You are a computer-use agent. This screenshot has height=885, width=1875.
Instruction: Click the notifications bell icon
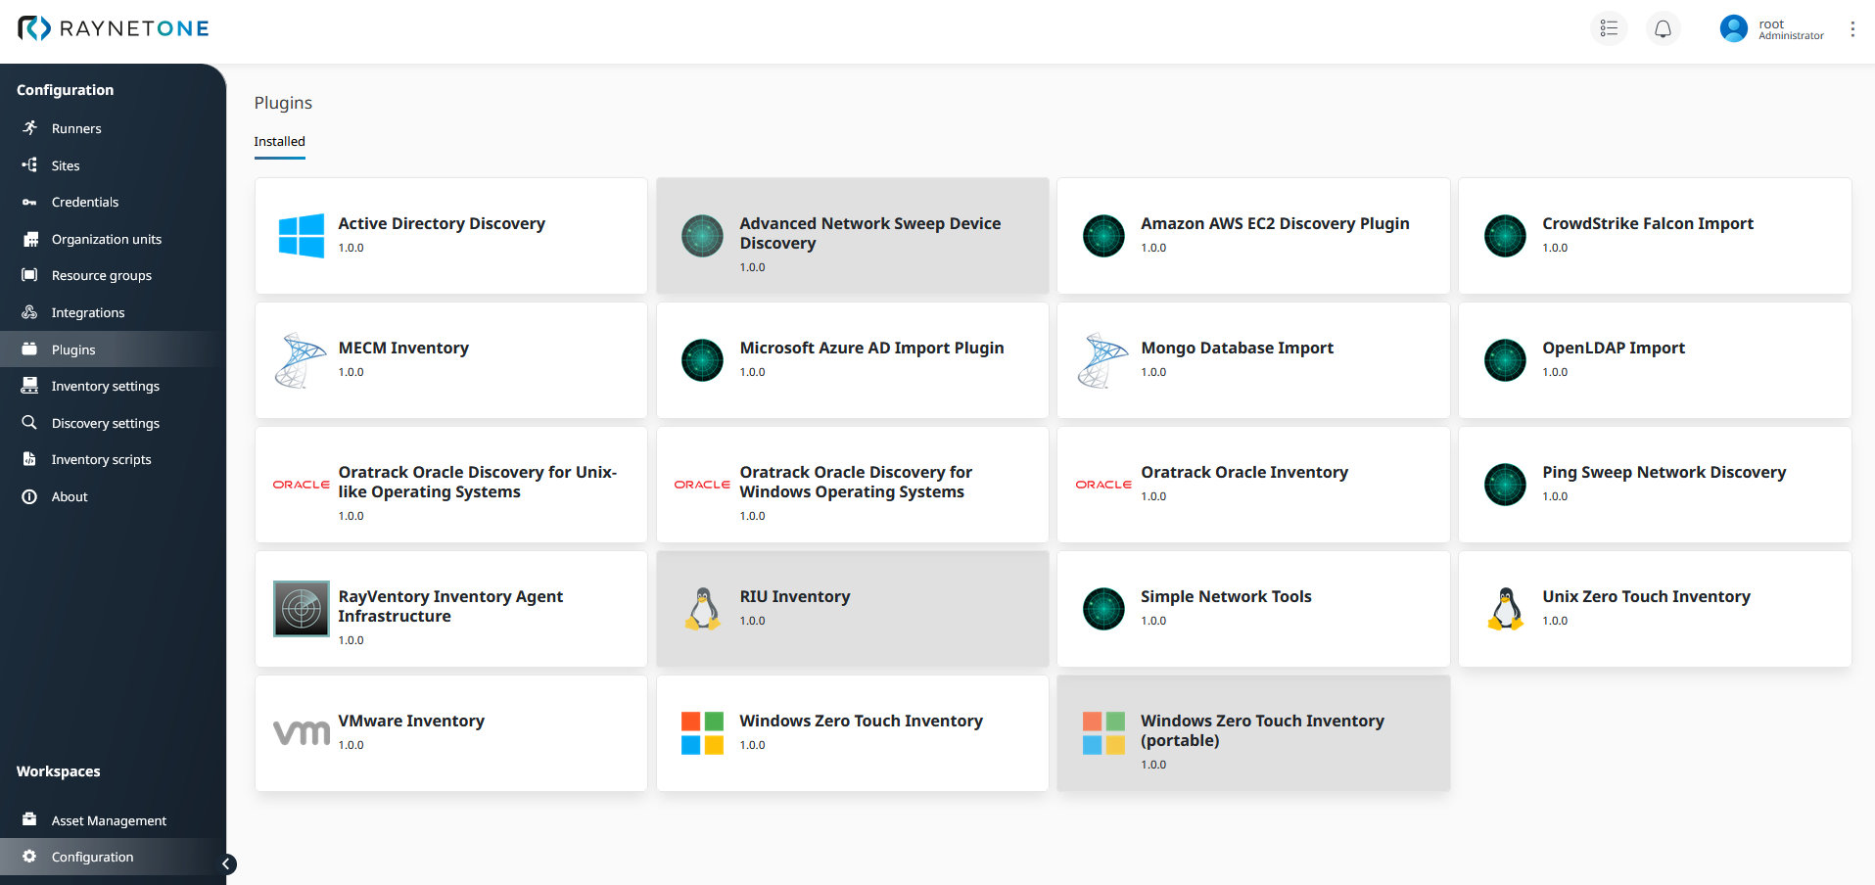(x=1663, y=28)
